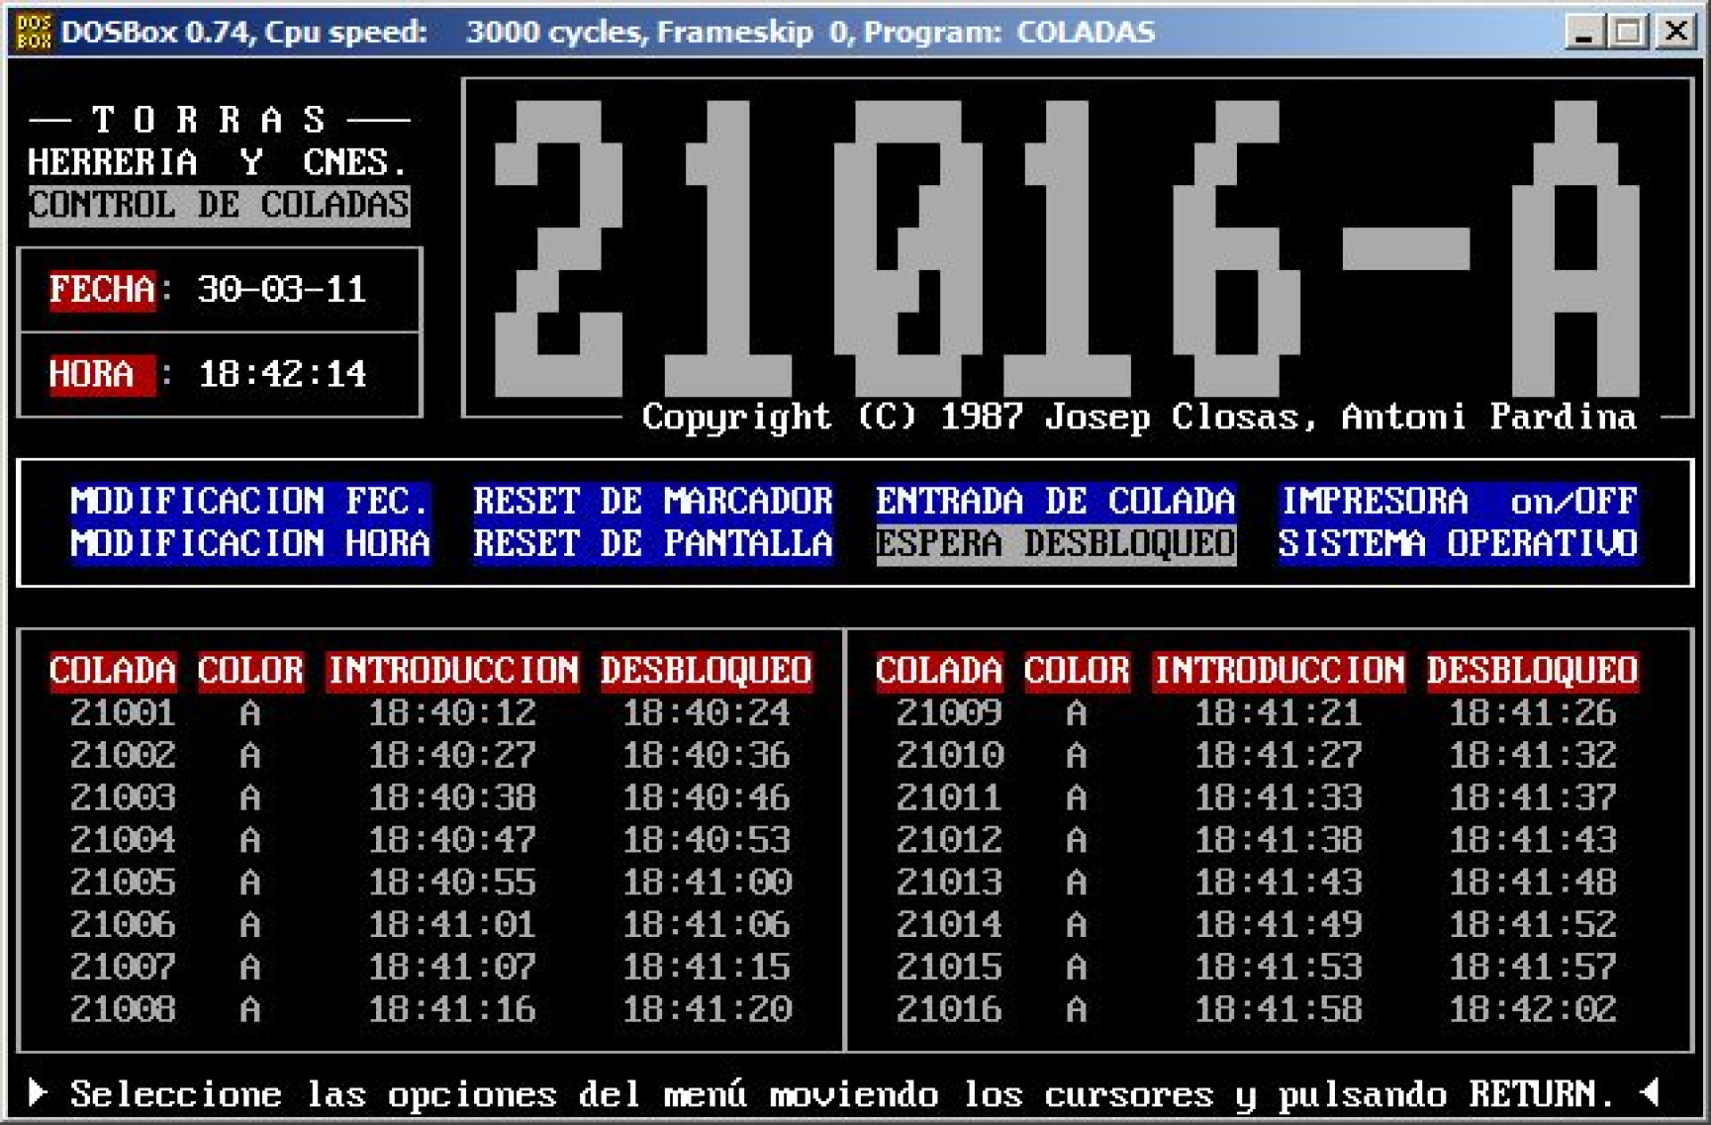This screenshot has width=1711, height=1125.
Task: Minimize the DOSBox window
Action: 1584,32
